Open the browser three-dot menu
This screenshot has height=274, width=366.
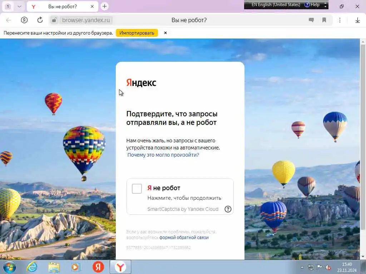pyautogui.click(x=340, y=20)
